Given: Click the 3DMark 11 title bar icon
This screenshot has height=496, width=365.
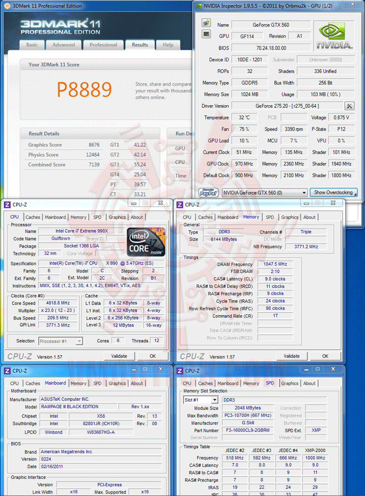Looking at the screenshot, I should 7,6.
